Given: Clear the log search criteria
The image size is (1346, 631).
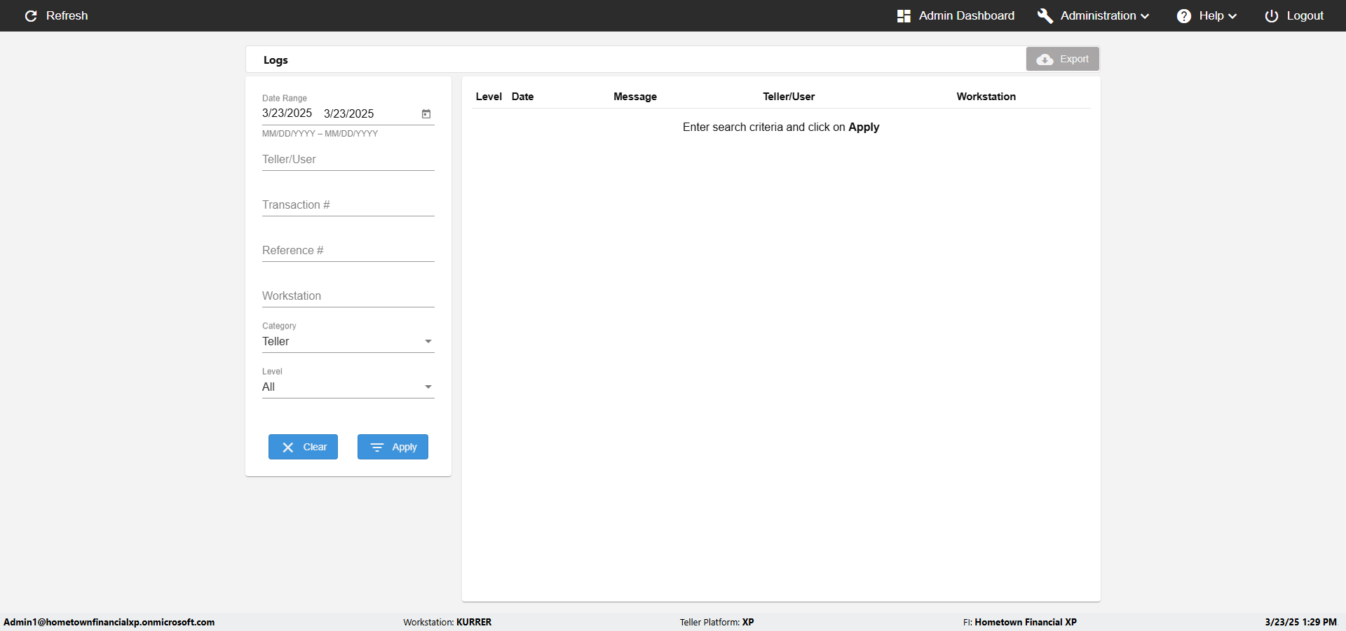Looking at the screenshot, I should coord(303,447).
